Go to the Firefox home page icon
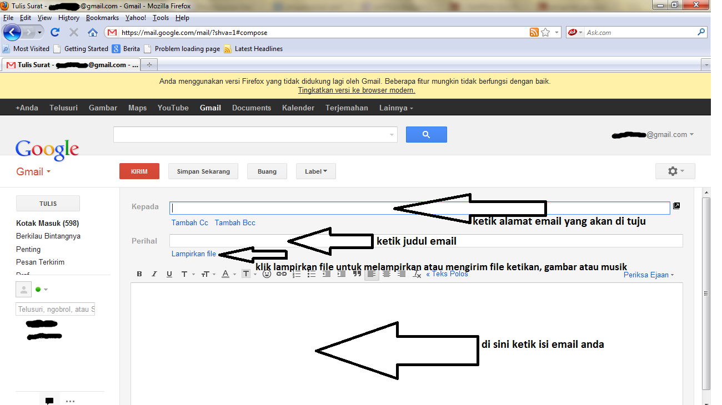This screenshot has height=405, width=722. (x=93, y=32)
